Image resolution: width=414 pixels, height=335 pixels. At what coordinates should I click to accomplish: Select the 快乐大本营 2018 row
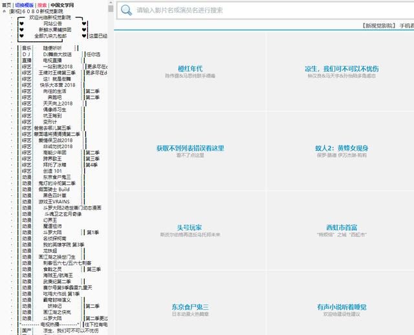pyautogui.click(x=58, y=85)
